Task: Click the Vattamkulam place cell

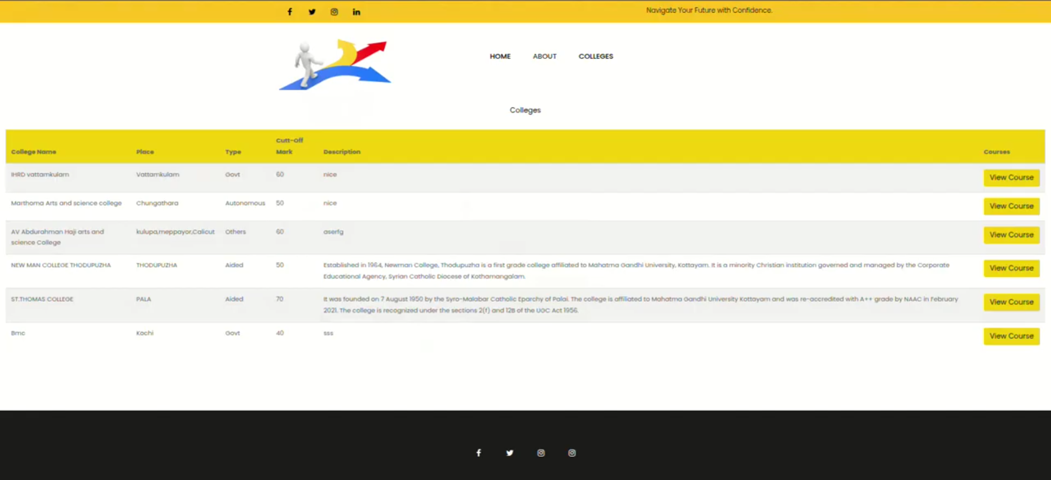Action: [158, 175]
